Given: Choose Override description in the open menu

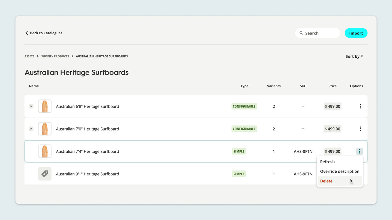Looking at the screenshot, I should click(340, 171).
